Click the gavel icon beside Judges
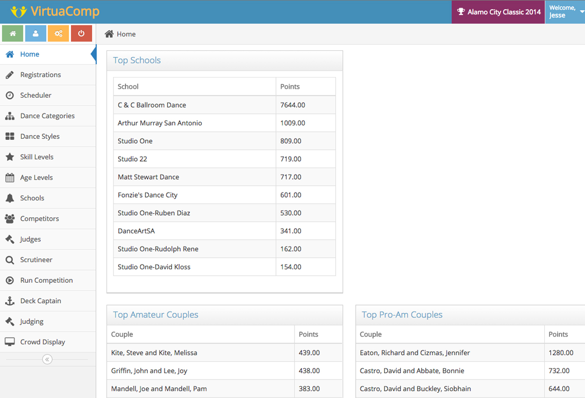Screen dimensions: 585x398 pyautogui.click(x=10, y=239)
